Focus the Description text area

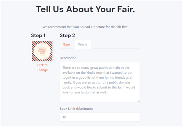[x=99, y=82]
